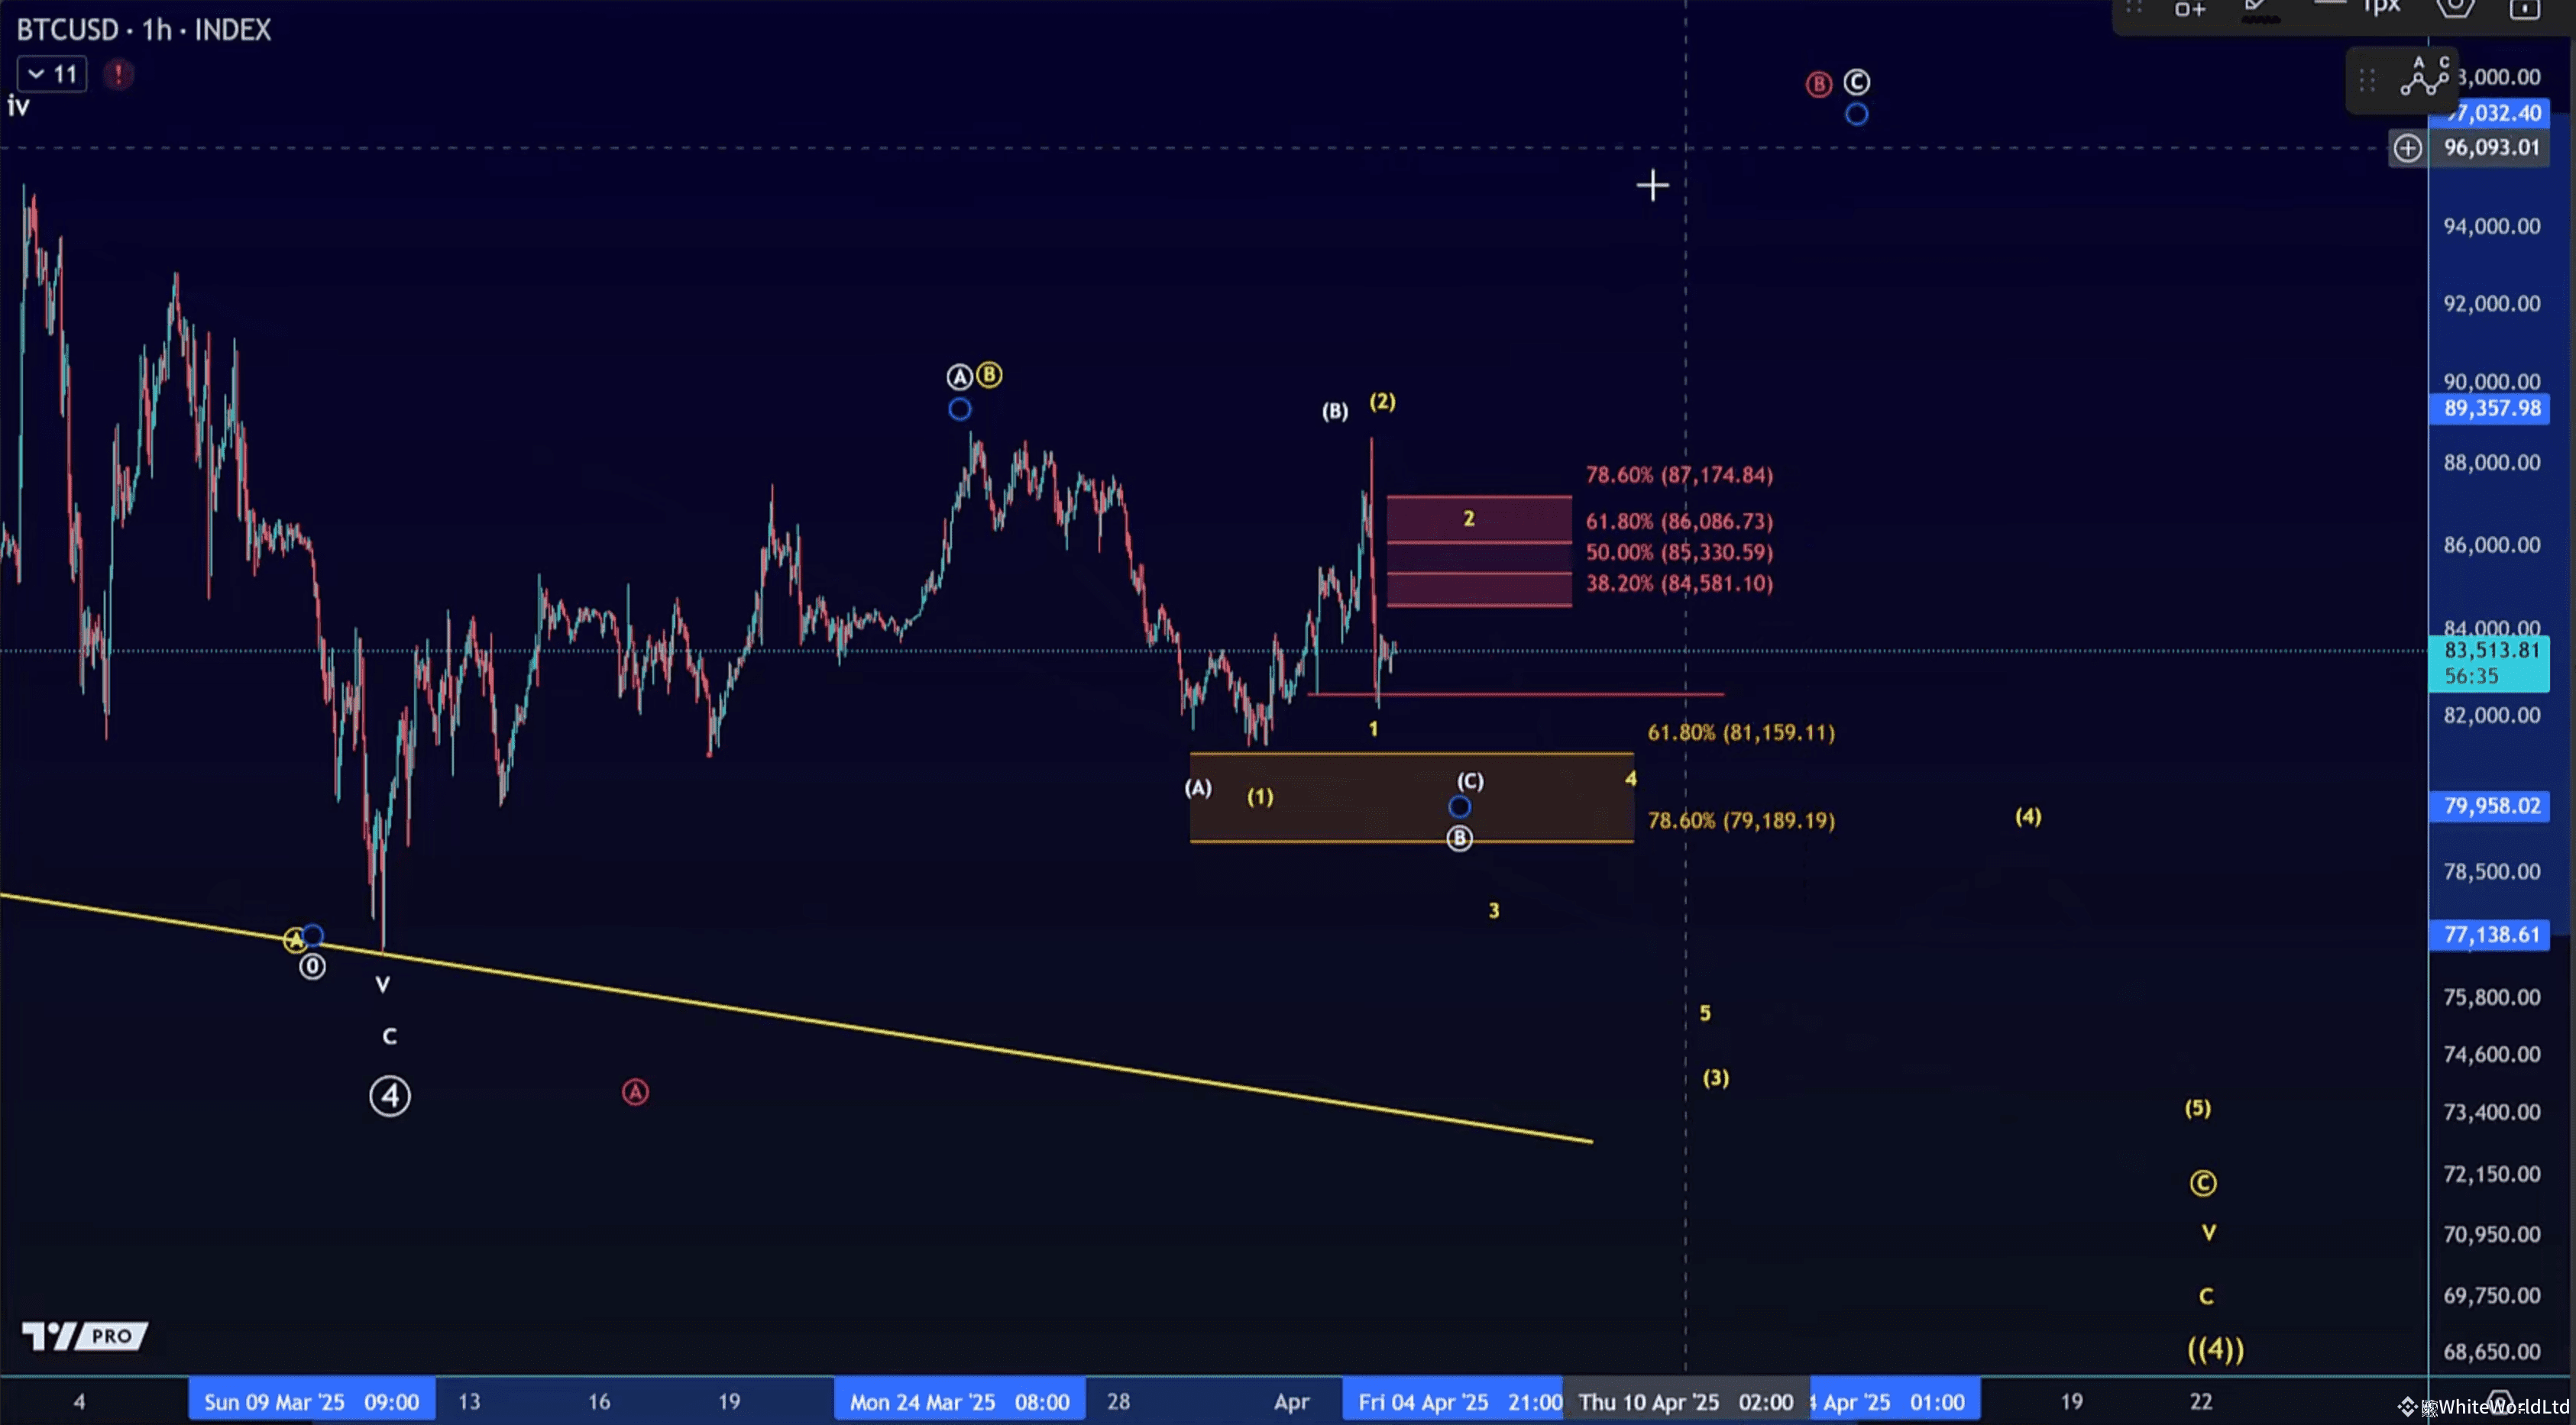
Task: Click the blue 79,958.02 price axis tag
Action: [x=2489, y=806]
